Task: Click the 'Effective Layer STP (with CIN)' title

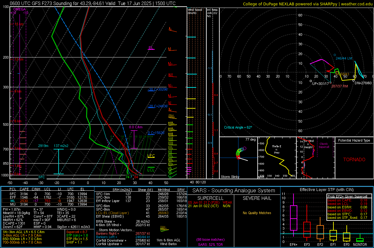Action: 326,190
